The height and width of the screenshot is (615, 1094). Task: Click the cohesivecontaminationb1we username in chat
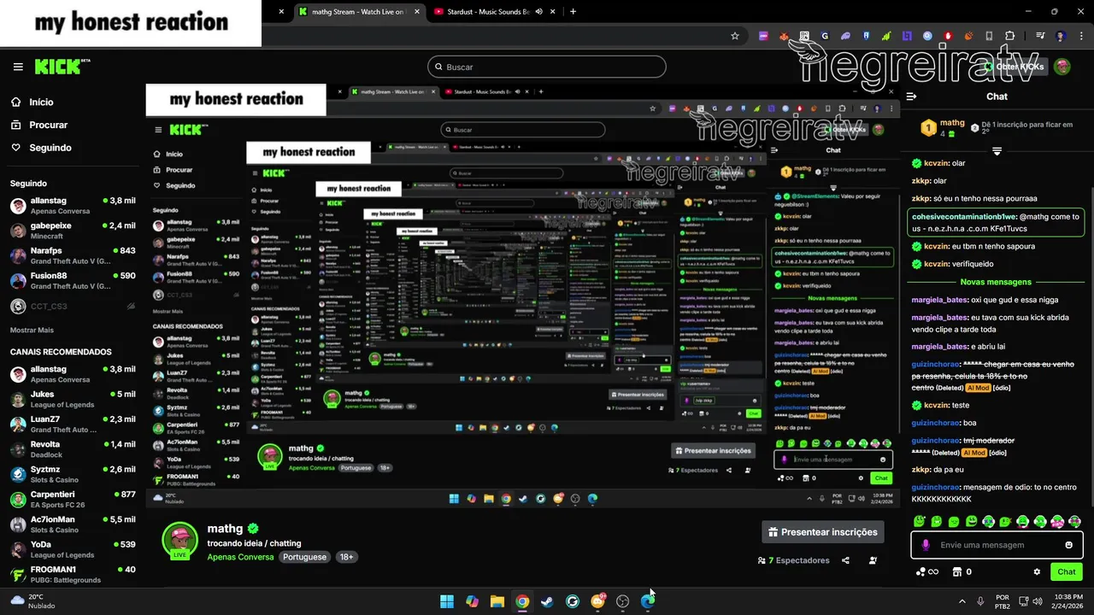click(963, 217)
